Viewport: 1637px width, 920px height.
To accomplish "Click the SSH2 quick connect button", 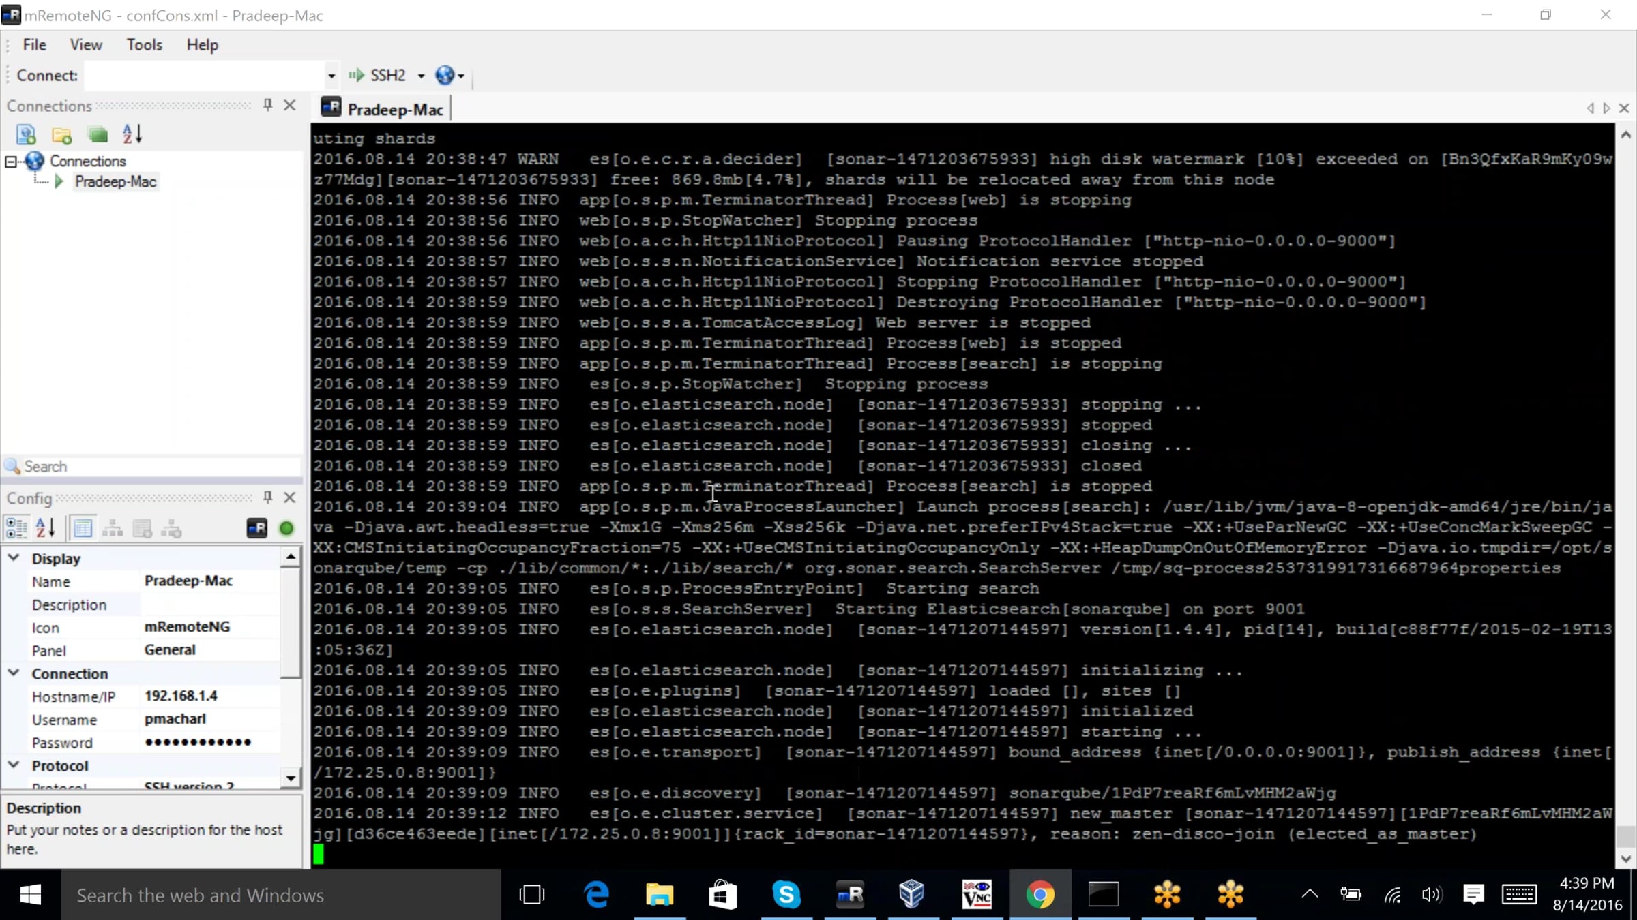I will [377, 75].
